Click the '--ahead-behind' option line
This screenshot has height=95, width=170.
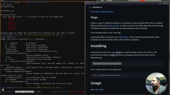31,51
